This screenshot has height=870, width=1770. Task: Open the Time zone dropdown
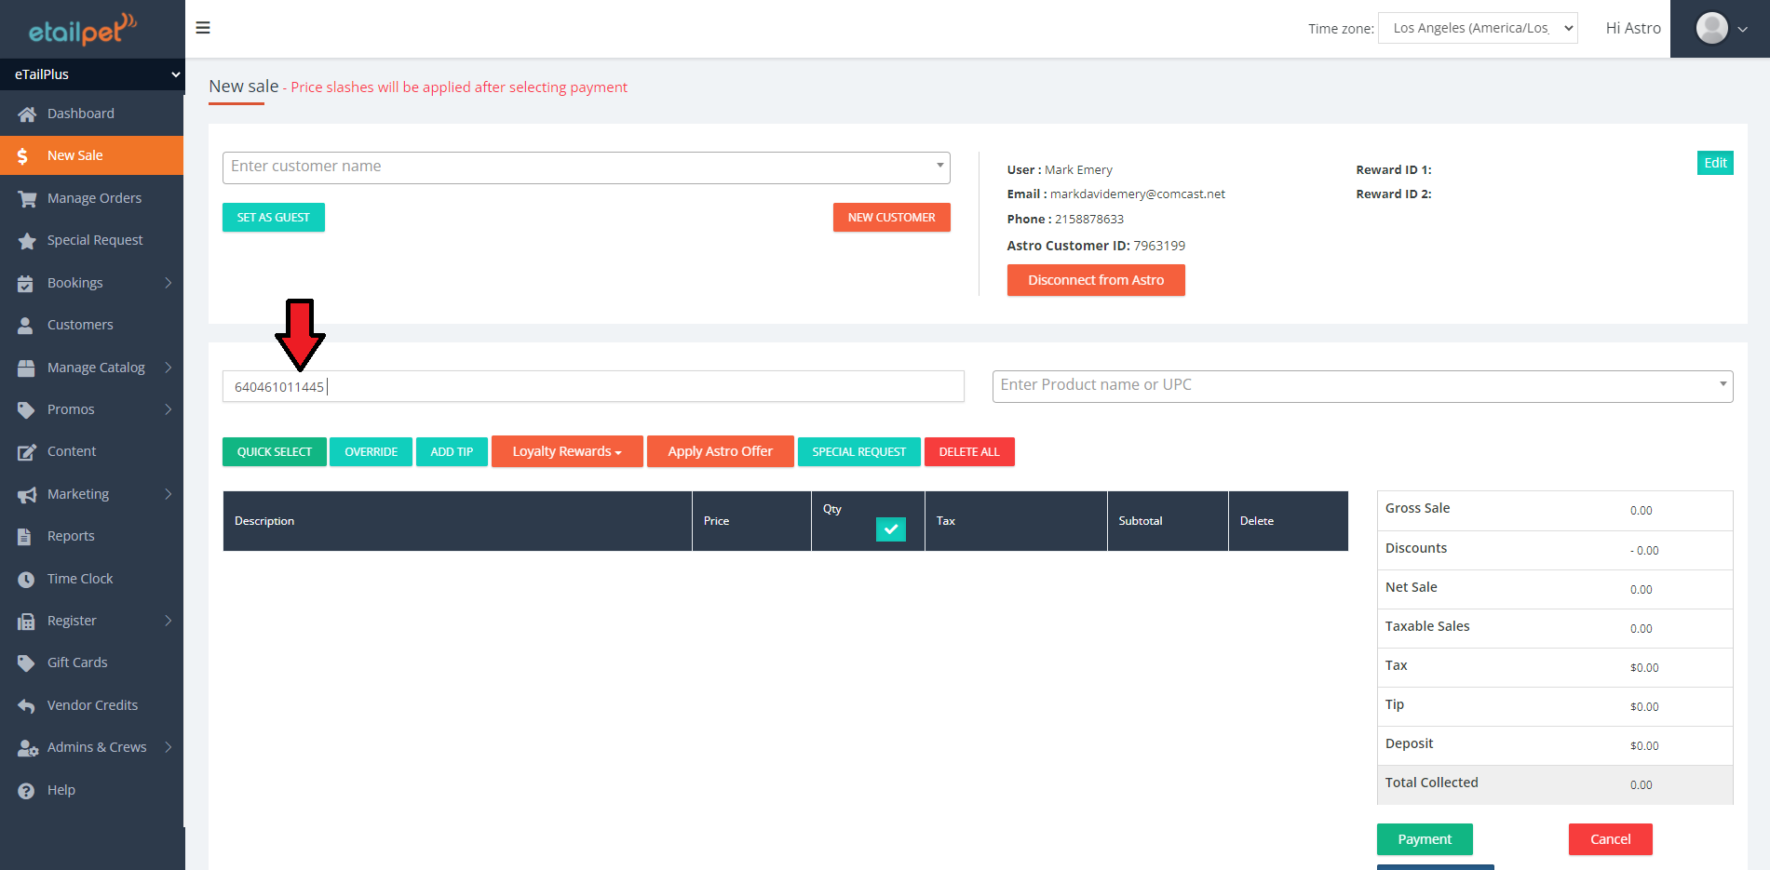point(1477,28)
